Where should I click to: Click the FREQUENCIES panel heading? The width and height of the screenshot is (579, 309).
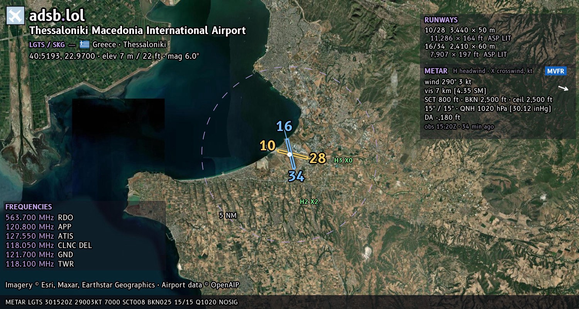tap(29, 207)
